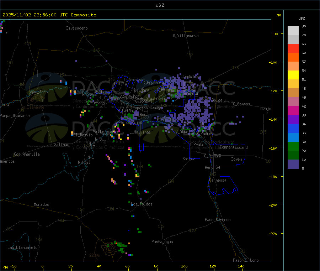The height and width of the screenshot is (271, 320).
Task: Click the Los_Toldos map label
Action: point(142,204)
